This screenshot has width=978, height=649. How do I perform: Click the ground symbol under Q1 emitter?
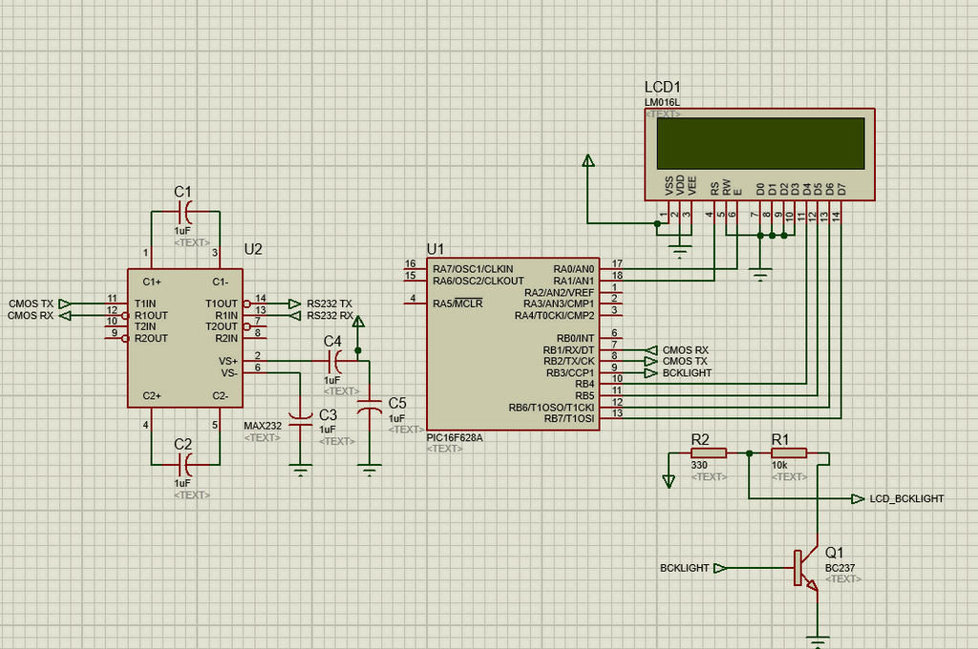coord(818,641)
